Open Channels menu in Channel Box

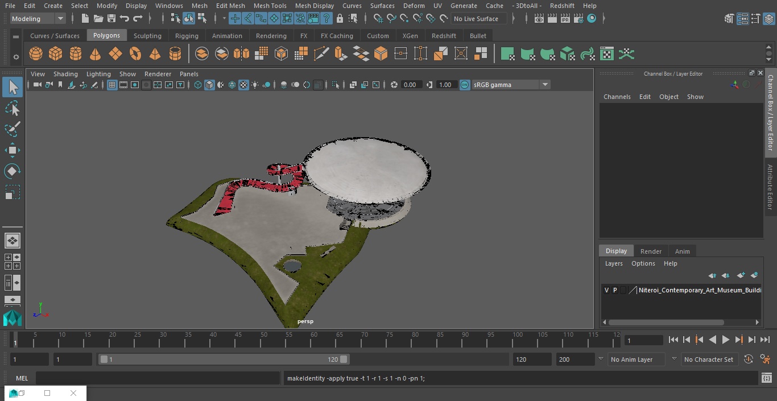617,97
